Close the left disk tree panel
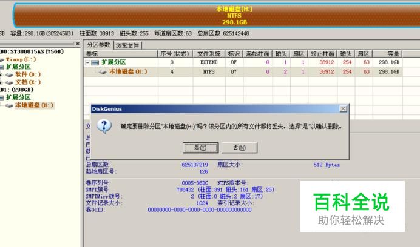420x247 pixels. [78, 44]
